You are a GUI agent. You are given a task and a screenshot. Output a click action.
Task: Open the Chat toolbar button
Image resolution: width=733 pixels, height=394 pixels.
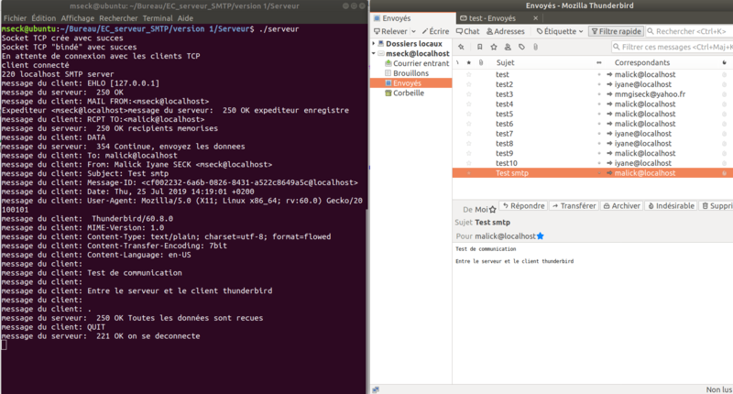click(x=467, y=31)
